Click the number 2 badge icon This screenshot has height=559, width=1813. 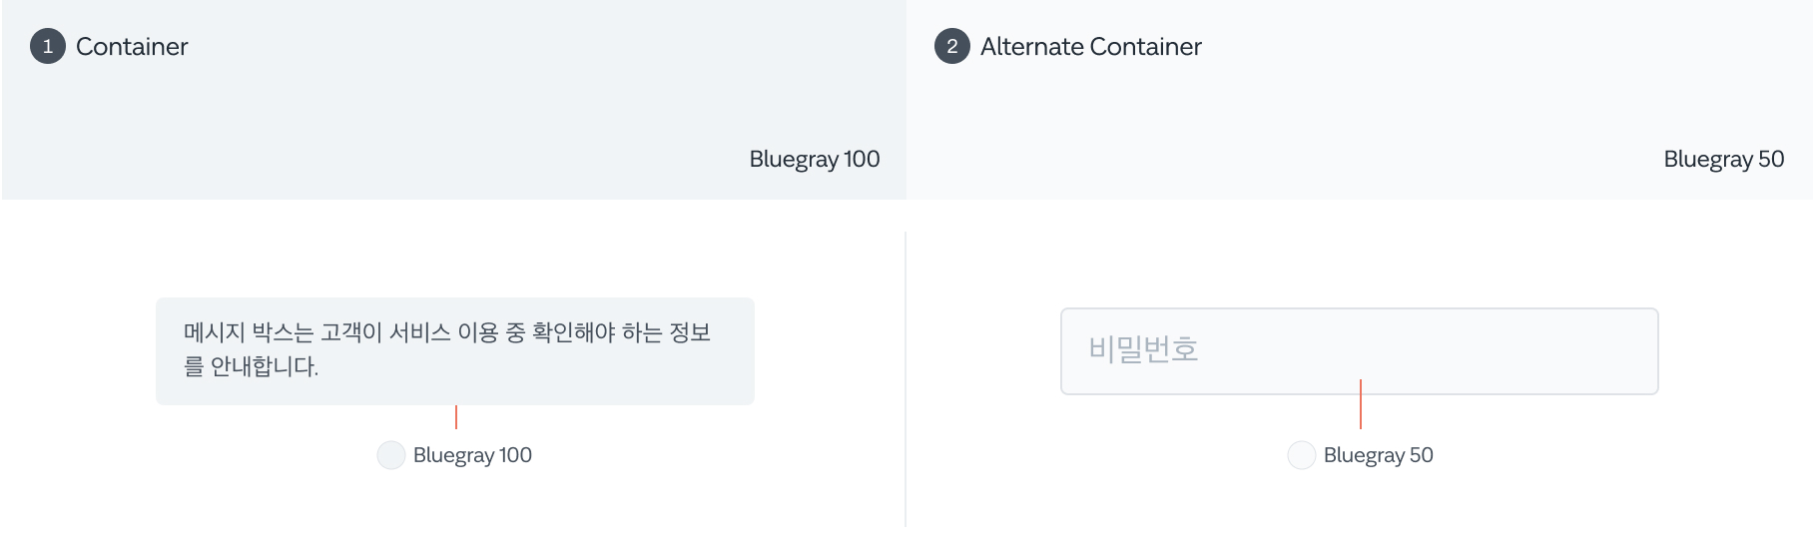(x=951, y=47)
